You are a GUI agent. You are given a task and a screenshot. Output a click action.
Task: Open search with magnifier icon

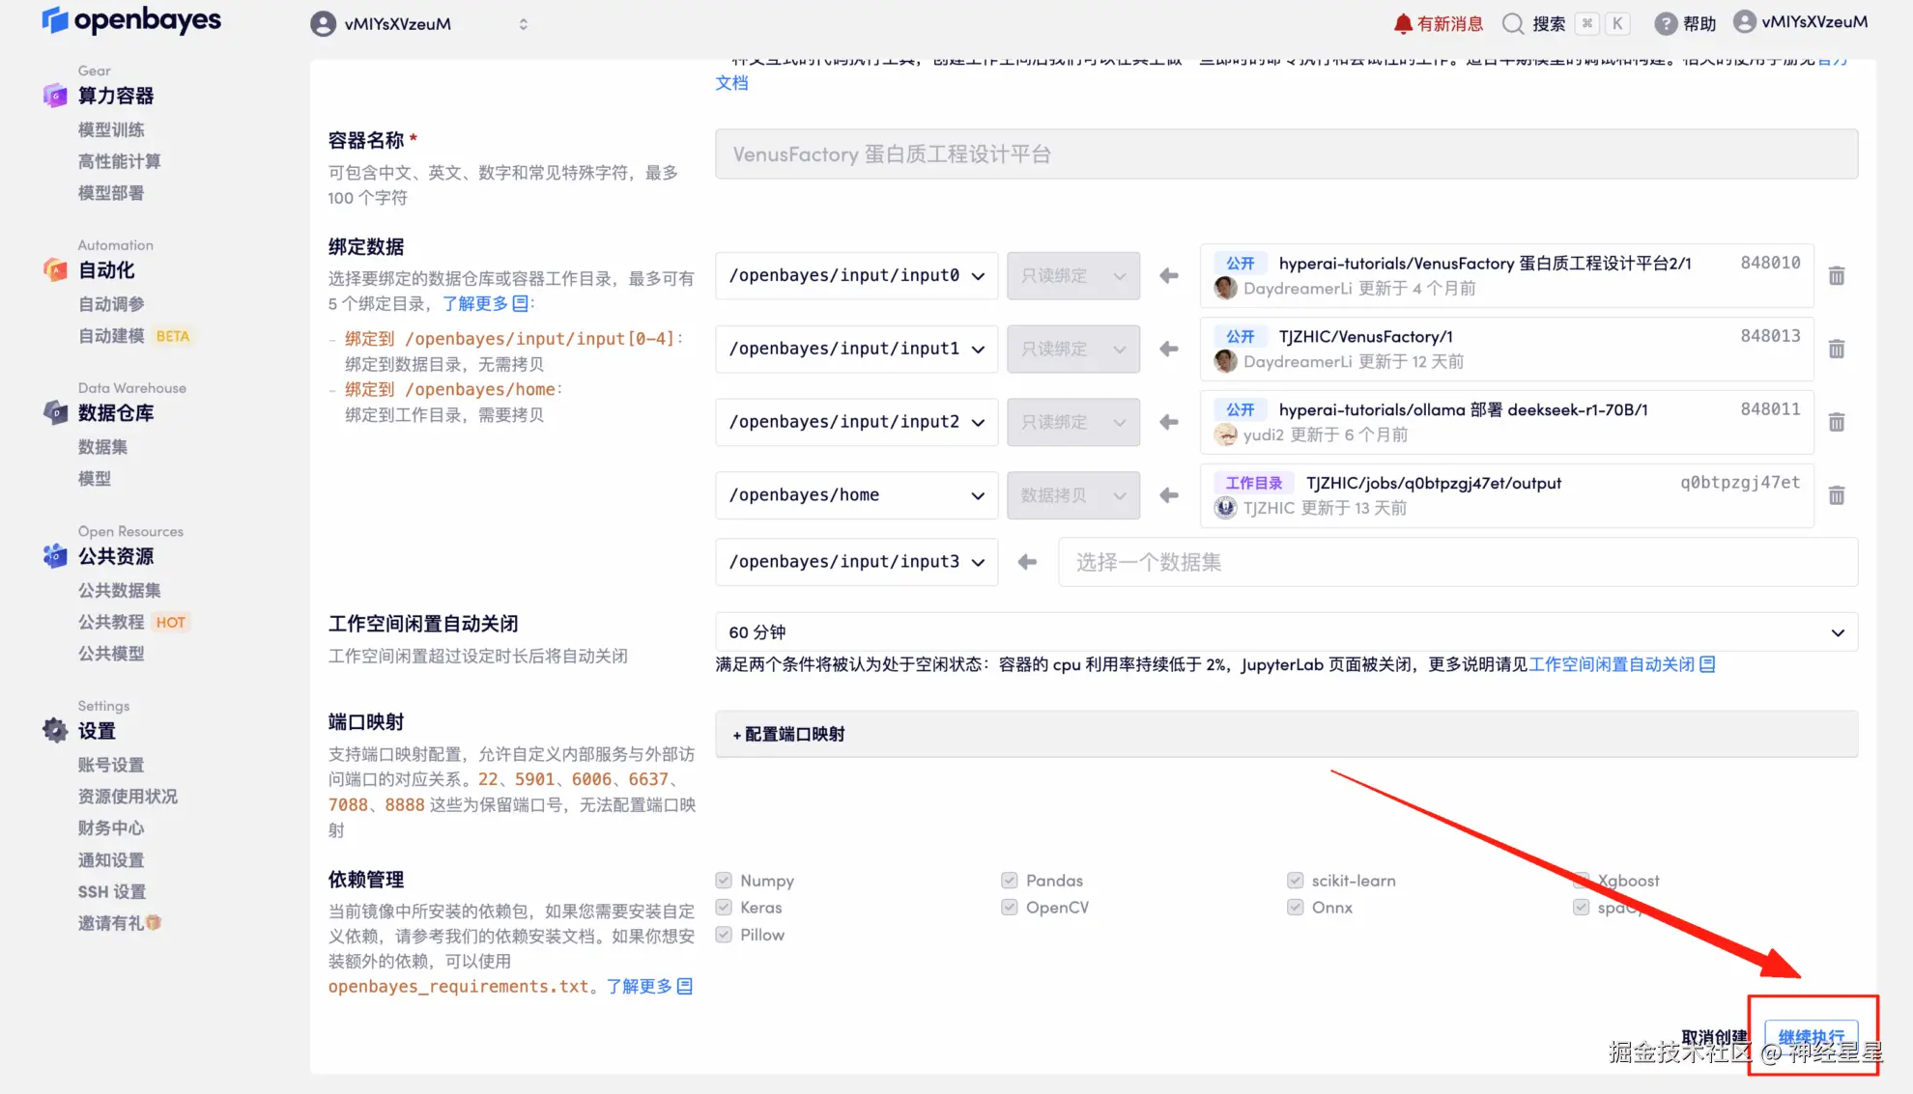tap(1513, 23)
